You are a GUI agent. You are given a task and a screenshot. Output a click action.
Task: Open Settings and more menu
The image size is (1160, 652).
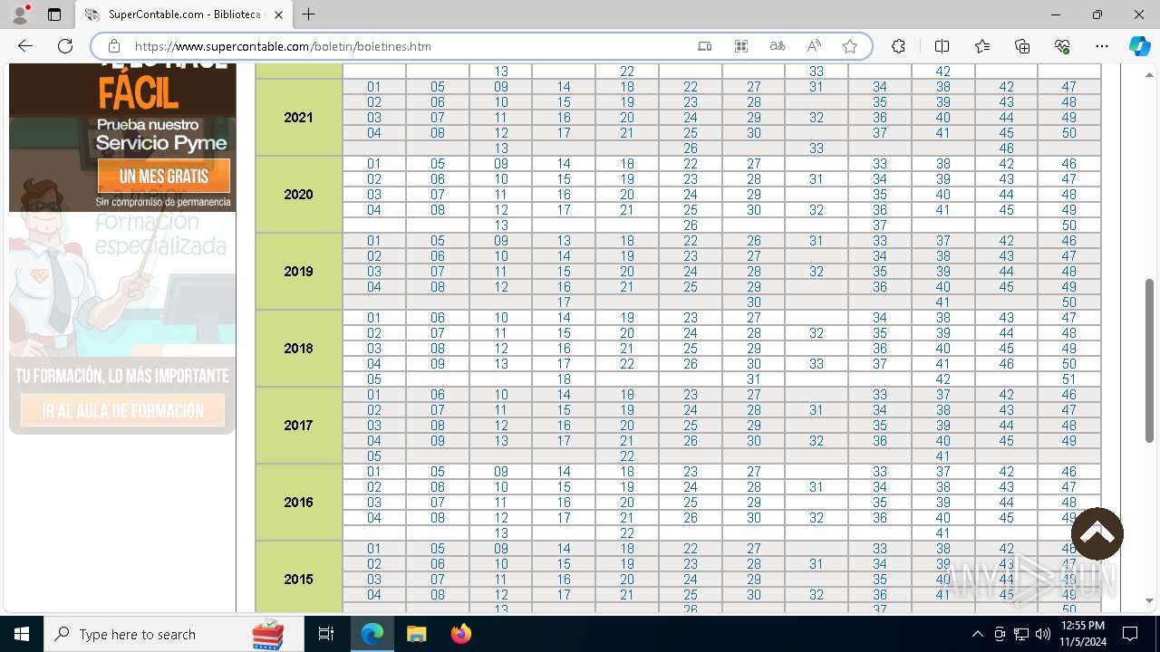pyautogui.click(x=1102, y=46)
